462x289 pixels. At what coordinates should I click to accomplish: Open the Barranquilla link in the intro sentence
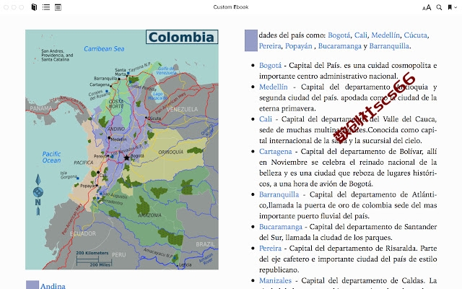(389, 46)
